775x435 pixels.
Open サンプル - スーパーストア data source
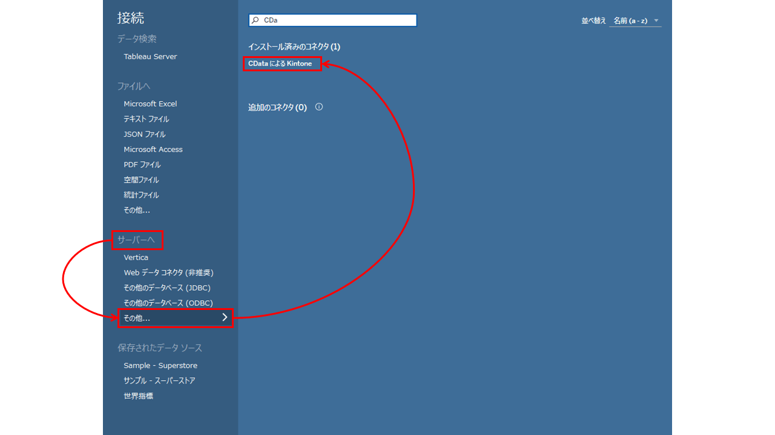[159, 381]
